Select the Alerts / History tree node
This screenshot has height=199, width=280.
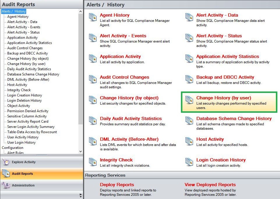coord(14,11)
